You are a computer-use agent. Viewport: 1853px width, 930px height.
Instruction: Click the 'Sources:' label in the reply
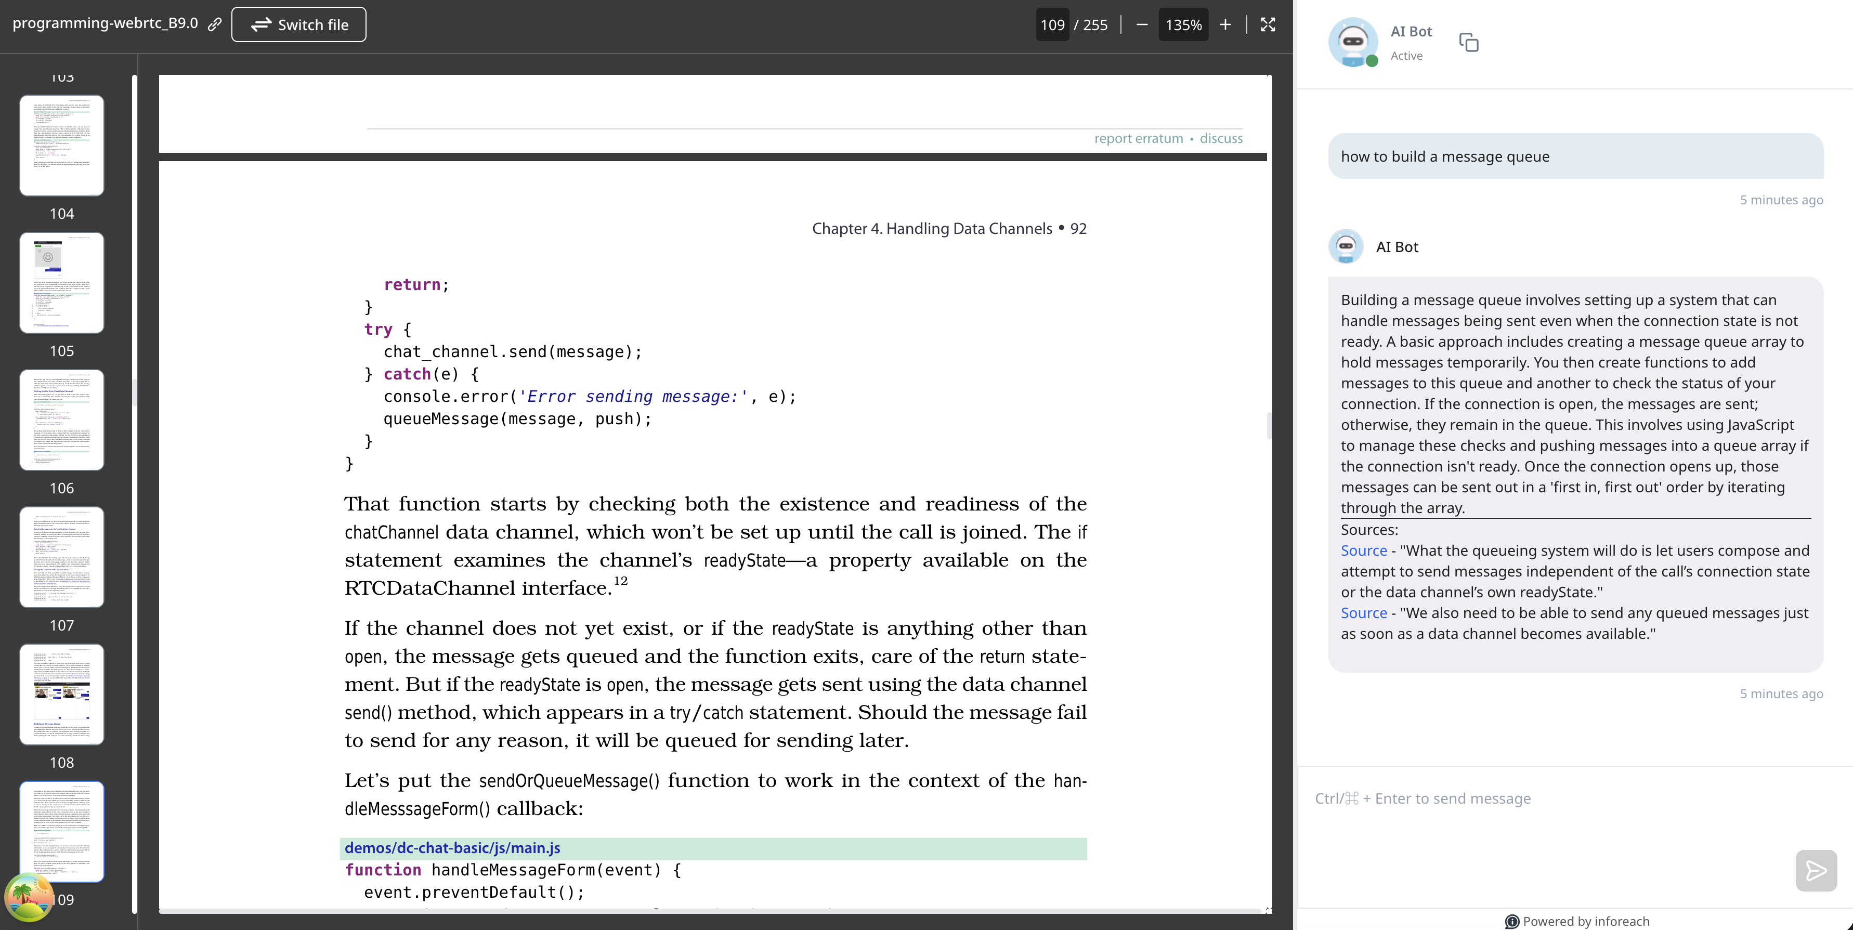pyautogui.click(x=1369, y=530)
